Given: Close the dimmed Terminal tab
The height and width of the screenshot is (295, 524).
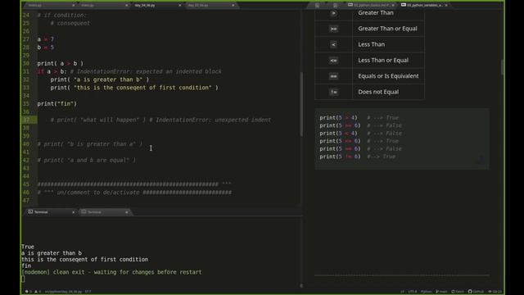Looking at the screenshot, I should click(127, 212).
